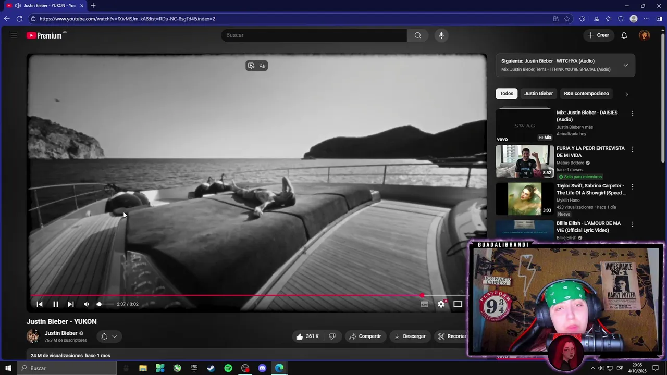This screenshot has width=667, height=375.
Task: Click the progress bar scrubber dot
Action: 422,295
